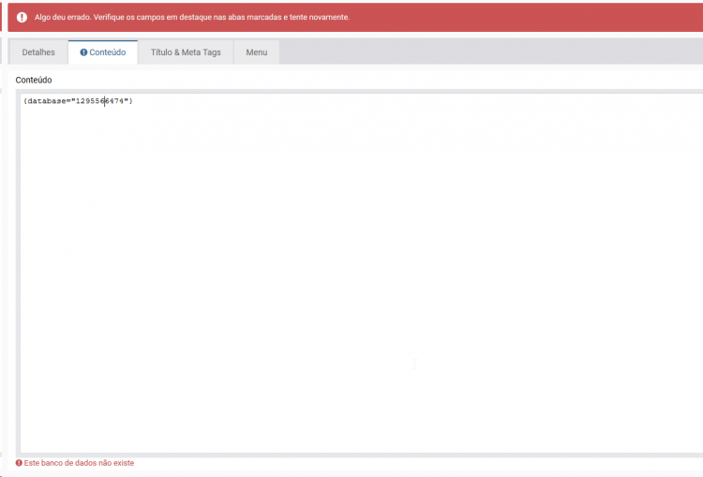Viewport: 703px width, 477px height.
Task: Click error icon beside 'Este banco de dados'
Action: coord(19,463)
